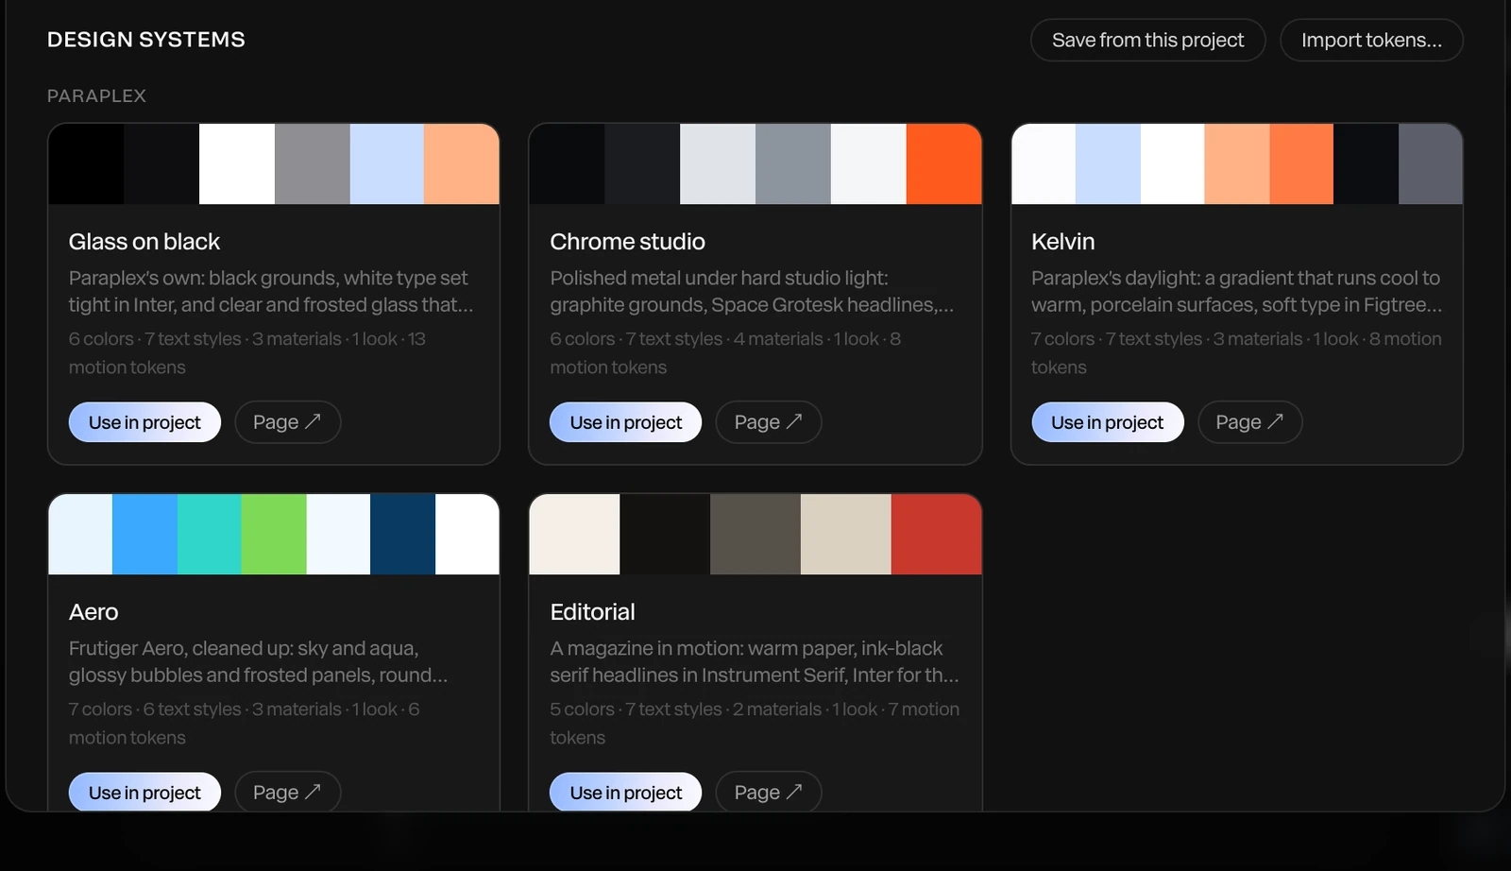
Task: Choose the red swatch in Editorial
Action: click(937, 534)
